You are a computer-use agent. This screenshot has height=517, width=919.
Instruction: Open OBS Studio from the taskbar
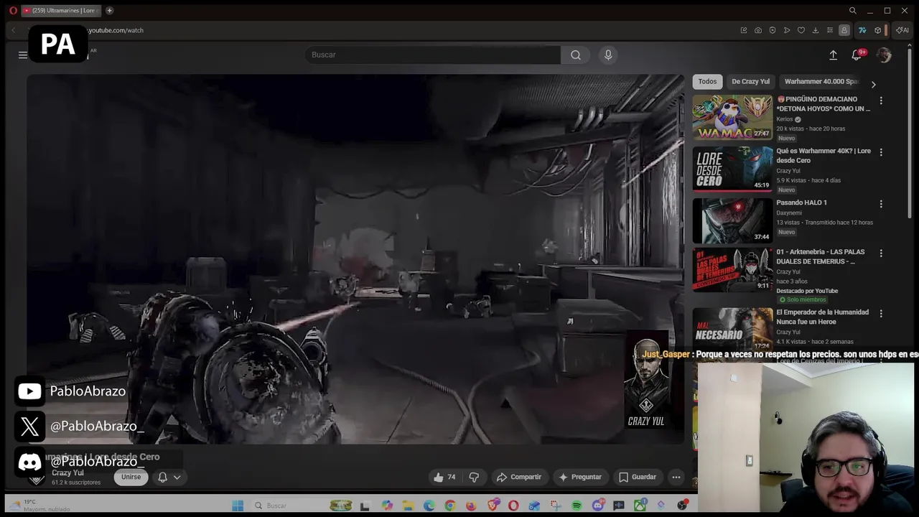coord(682,506)
